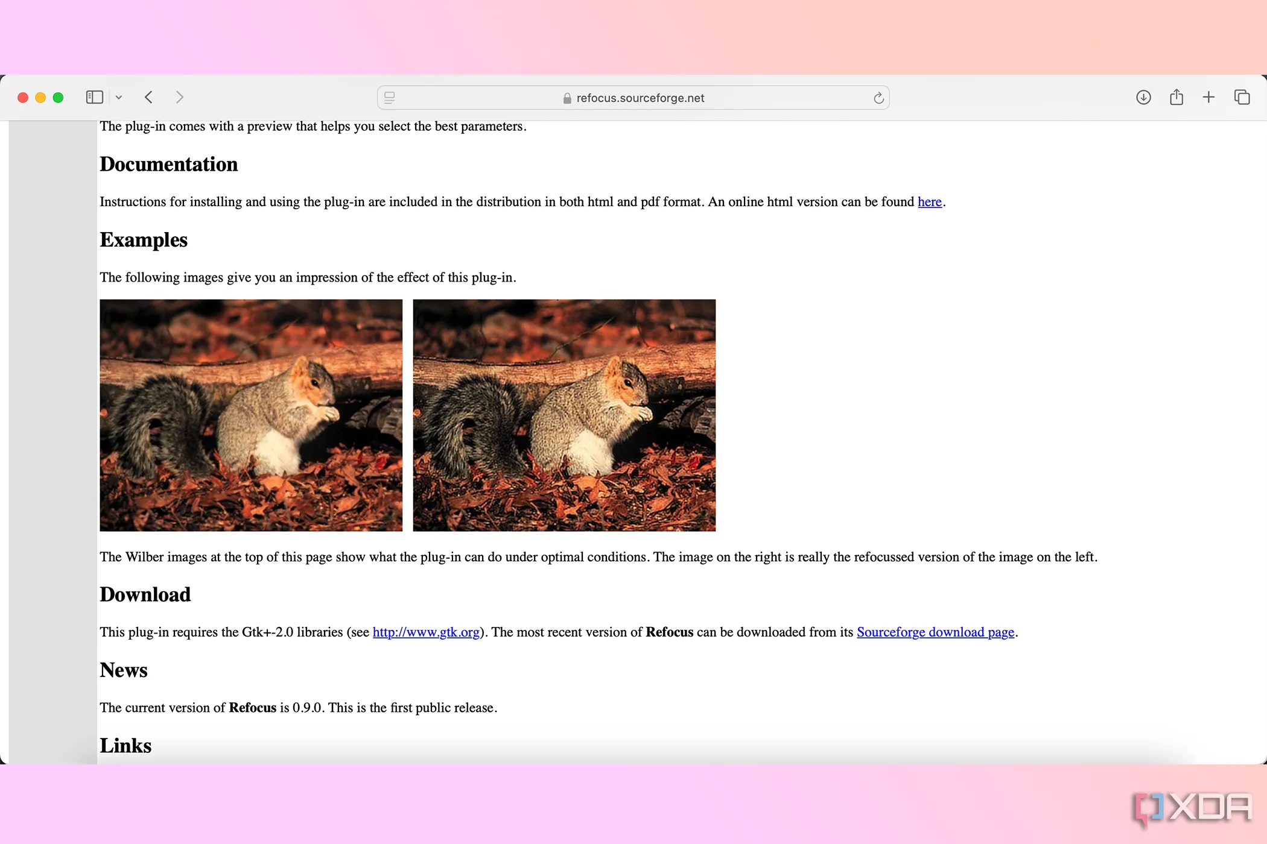Open the sidebar options dropdown arrow
Screen dimensions: 1267x844
tap(119, 97)
